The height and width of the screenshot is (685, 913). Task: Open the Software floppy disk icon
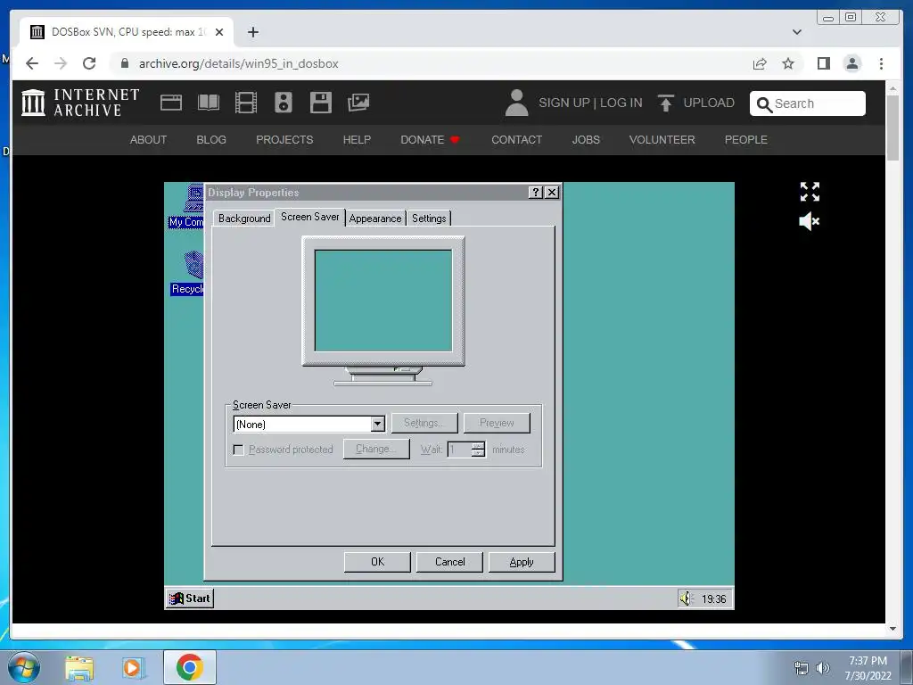click(x=320, y=103)
